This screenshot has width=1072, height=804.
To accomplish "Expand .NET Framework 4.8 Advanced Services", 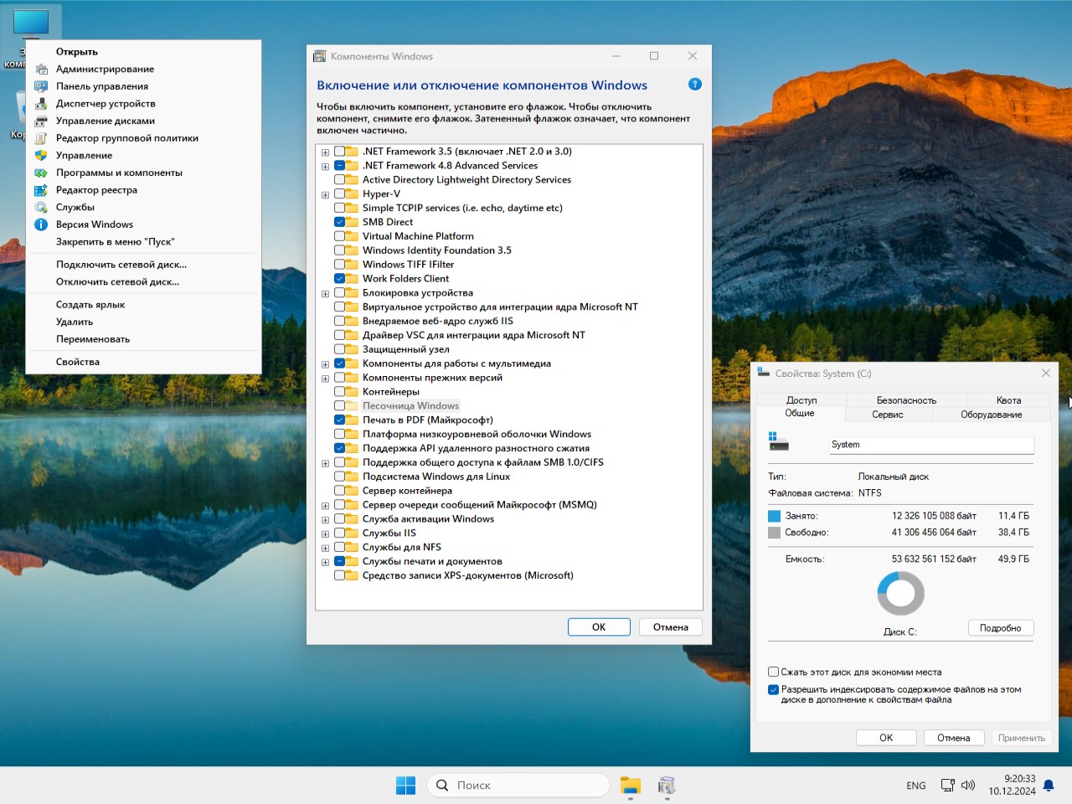I will pyautogui.click(x=325, y=167).
